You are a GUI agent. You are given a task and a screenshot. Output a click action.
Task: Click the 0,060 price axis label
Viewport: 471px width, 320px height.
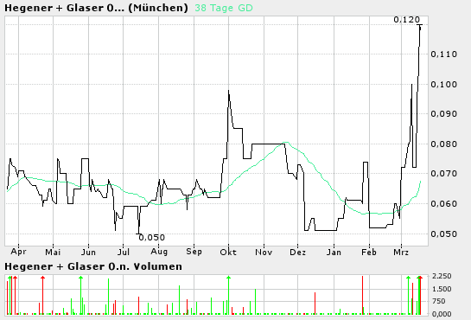(443, 204)
